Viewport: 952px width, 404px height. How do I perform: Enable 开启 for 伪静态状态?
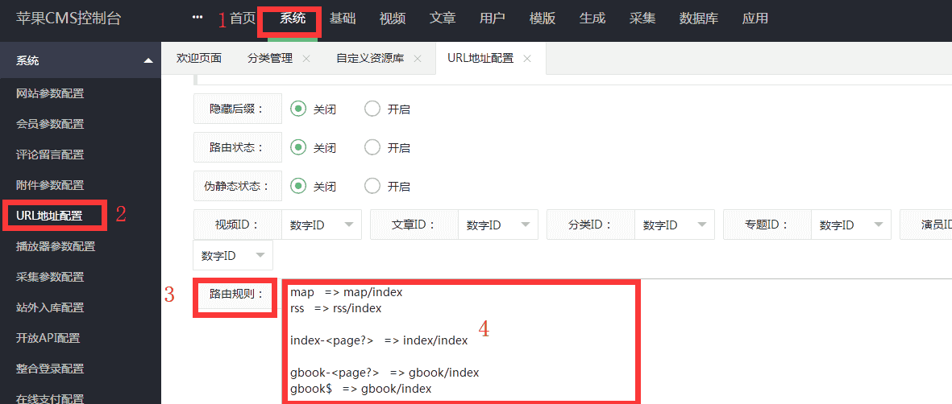[x=372, y=186]
